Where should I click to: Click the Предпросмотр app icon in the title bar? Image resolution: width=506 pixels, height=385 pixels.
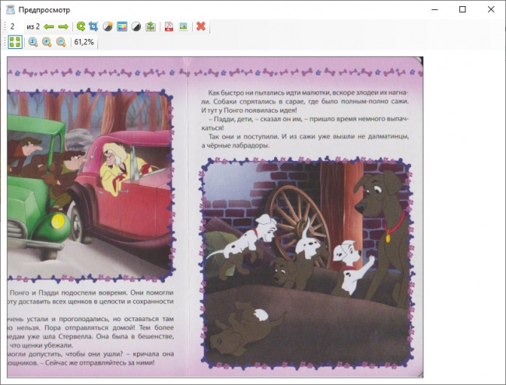point(10,9)
